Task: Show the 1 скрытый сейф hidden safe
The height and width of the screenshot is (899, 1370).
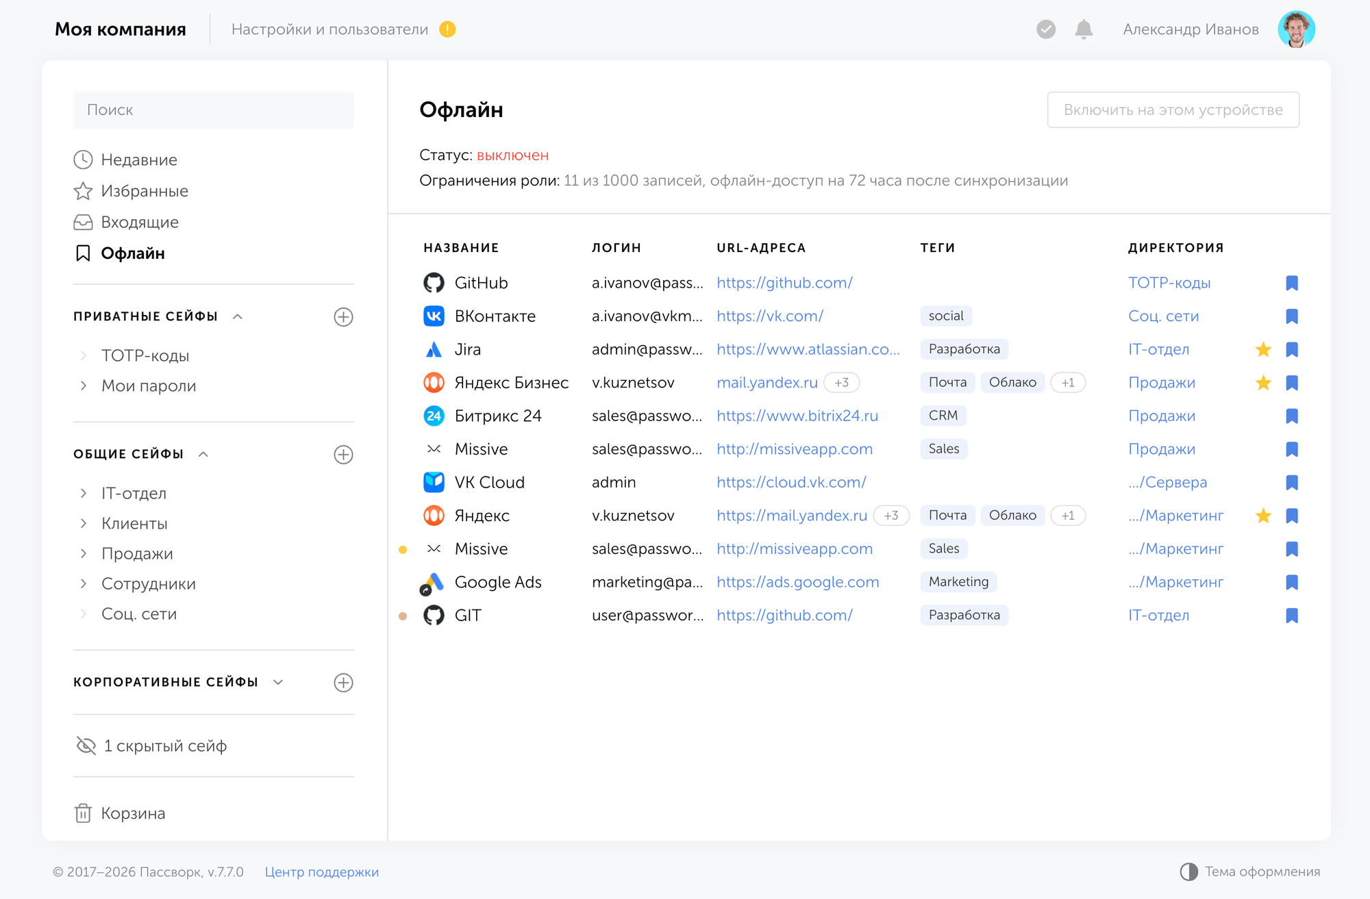Action: [x=151, y=746]
